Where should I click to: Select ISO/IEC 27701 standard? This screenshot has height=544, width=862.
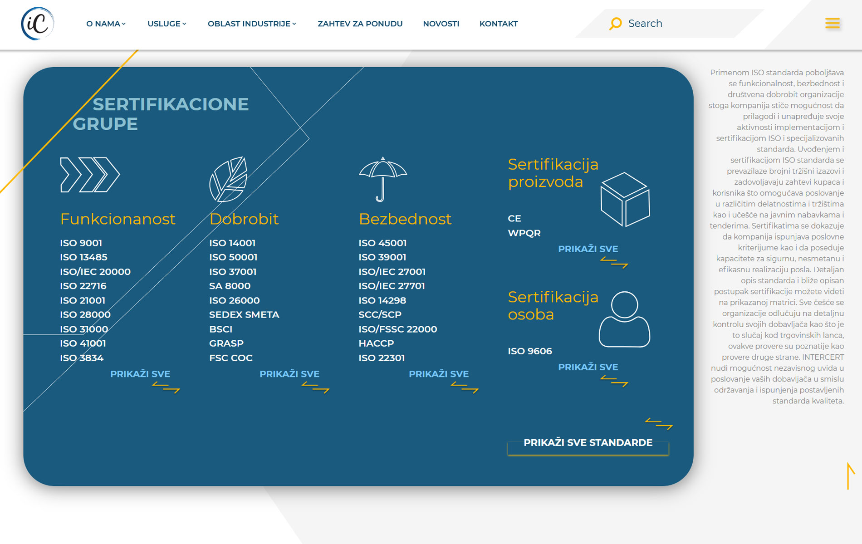(x=392, y=286)
